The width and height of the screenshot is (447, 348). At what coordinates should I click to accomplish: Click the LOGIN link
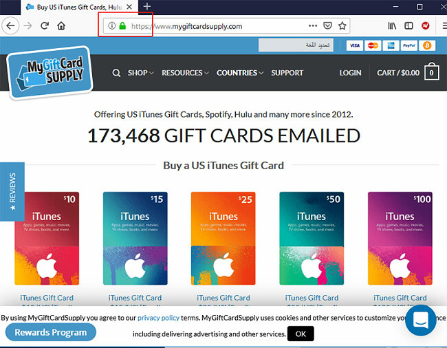(350, 73)
